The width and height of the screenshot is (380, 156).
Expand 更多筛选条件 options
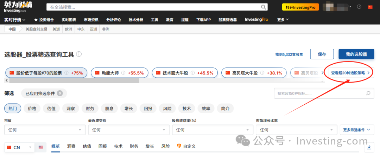click(x=356, y=130)
